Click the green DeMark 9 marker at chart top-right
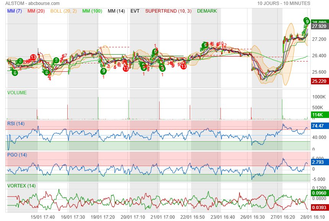 306,20
